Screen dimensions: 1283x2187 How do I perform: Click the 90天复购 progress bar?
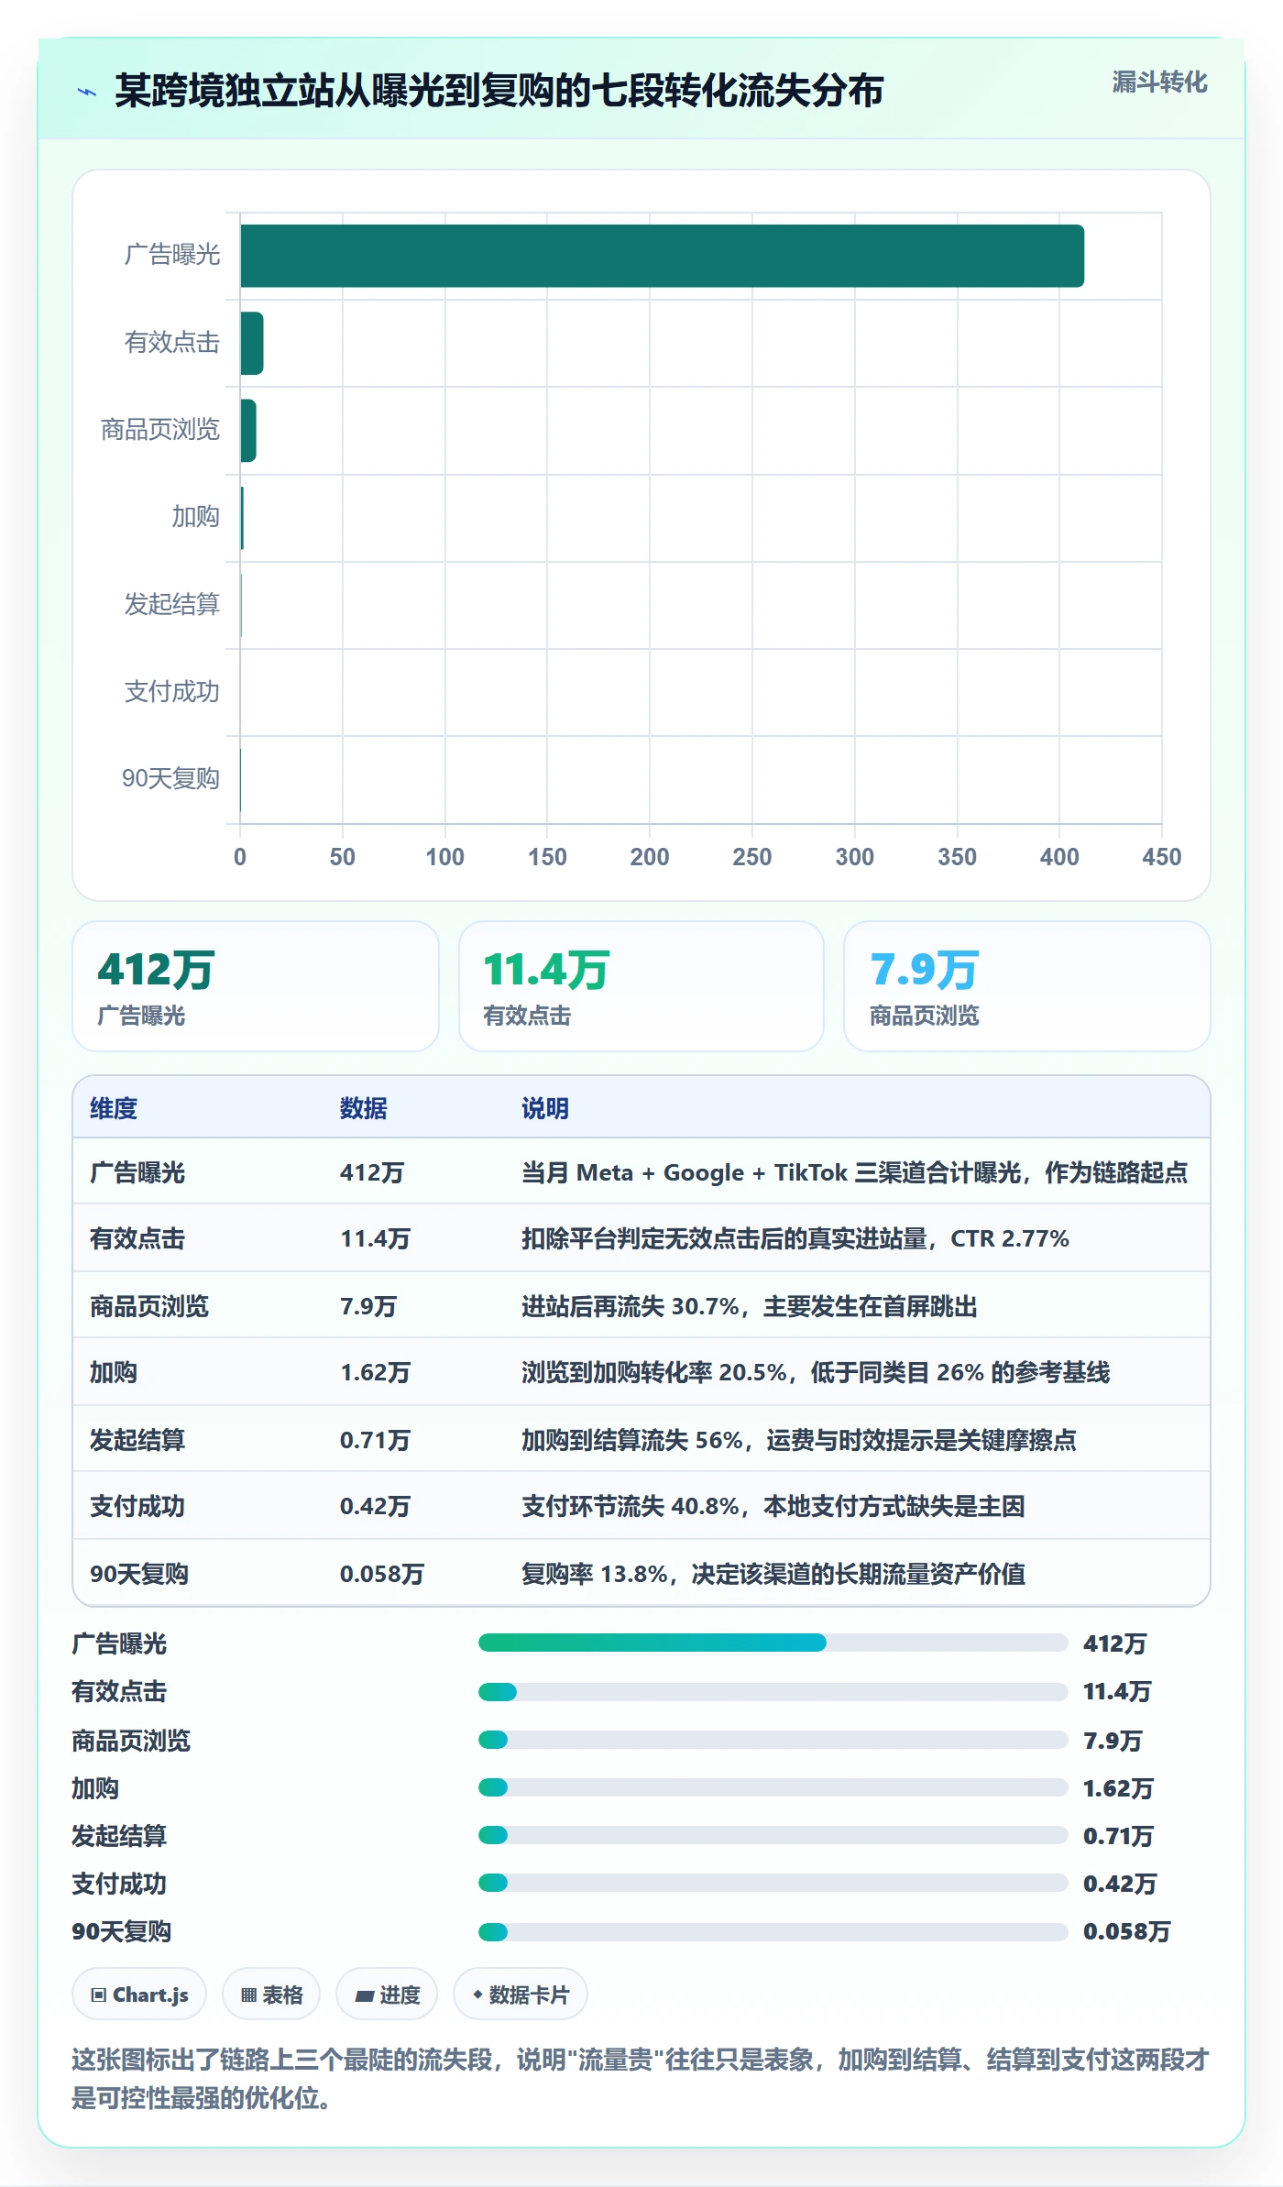[x=773, y=1931]
